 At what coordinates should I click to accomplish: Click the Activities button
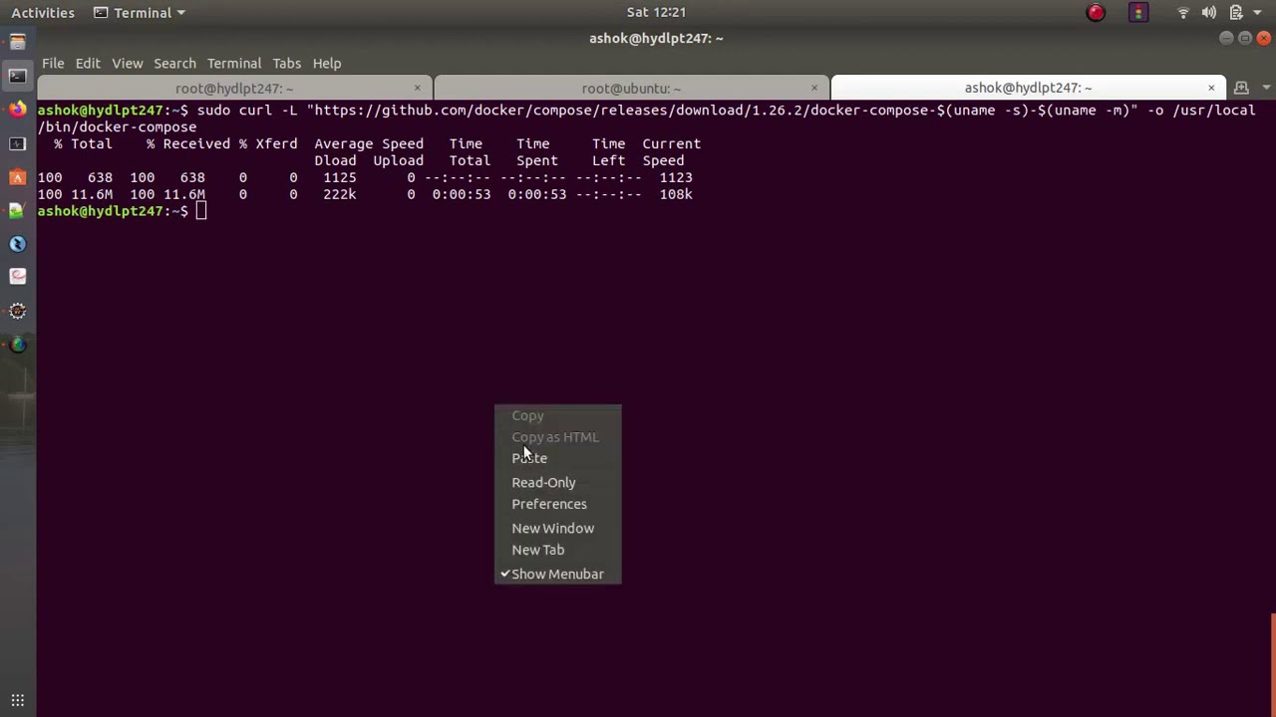pos(43,13)
